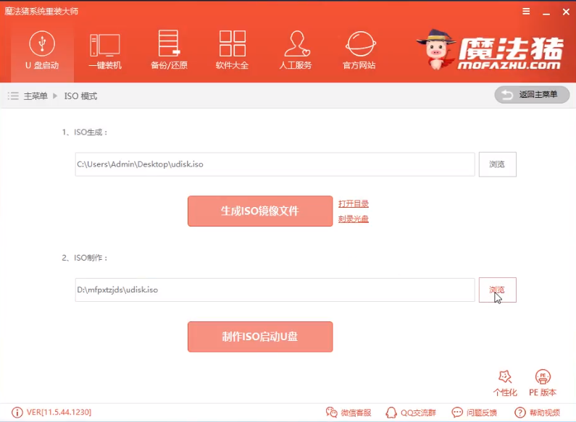
Task: Click 主菜单 breadcrumb list icon
Action: pos(13,96)
